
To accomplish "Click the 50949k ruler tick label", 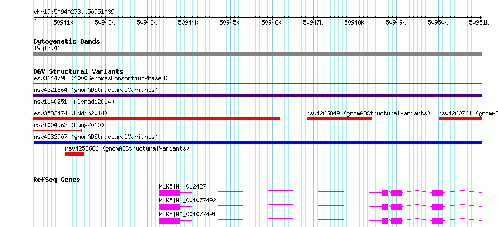I will pos(396,22).
